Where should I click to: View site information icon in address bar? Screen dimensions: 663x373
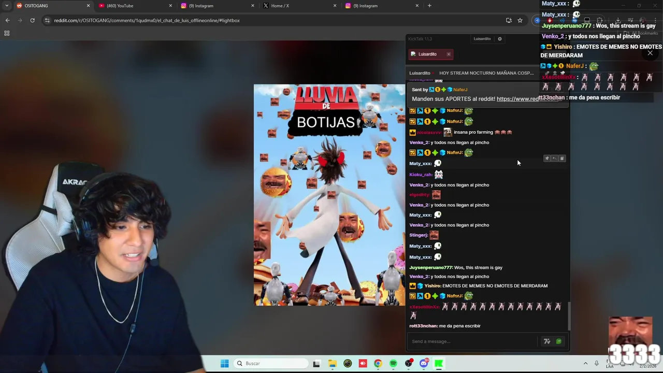click(x=47, y=20)
